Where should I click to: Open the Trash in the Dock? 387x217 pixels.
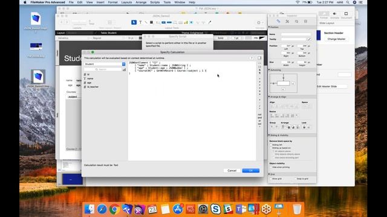click(x=297, y=209)
